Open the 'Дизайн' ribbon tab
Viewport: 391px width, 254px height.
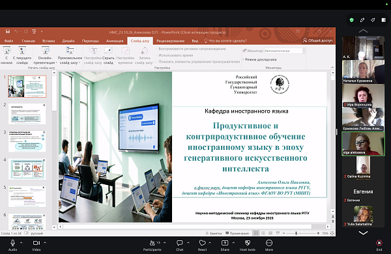coord(68,40)
